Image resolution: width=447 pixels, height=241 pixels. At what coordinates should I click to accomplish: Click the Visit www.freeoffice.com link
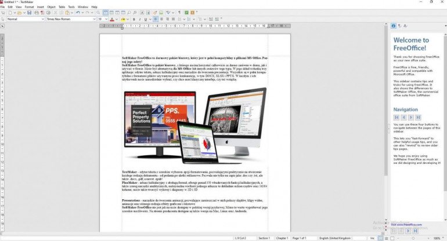coord(406,225)
